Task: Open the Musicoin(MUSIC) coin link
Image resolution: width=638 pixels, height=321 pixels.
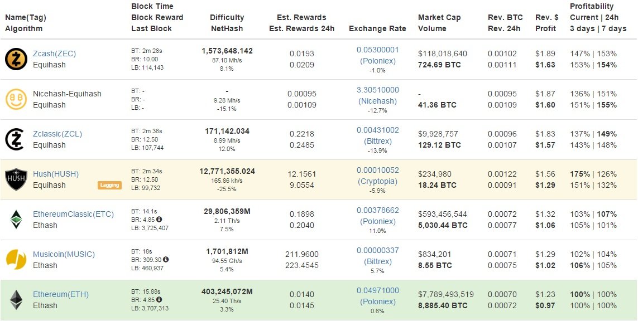Action: pyautogui.click(x=64, y=254)
